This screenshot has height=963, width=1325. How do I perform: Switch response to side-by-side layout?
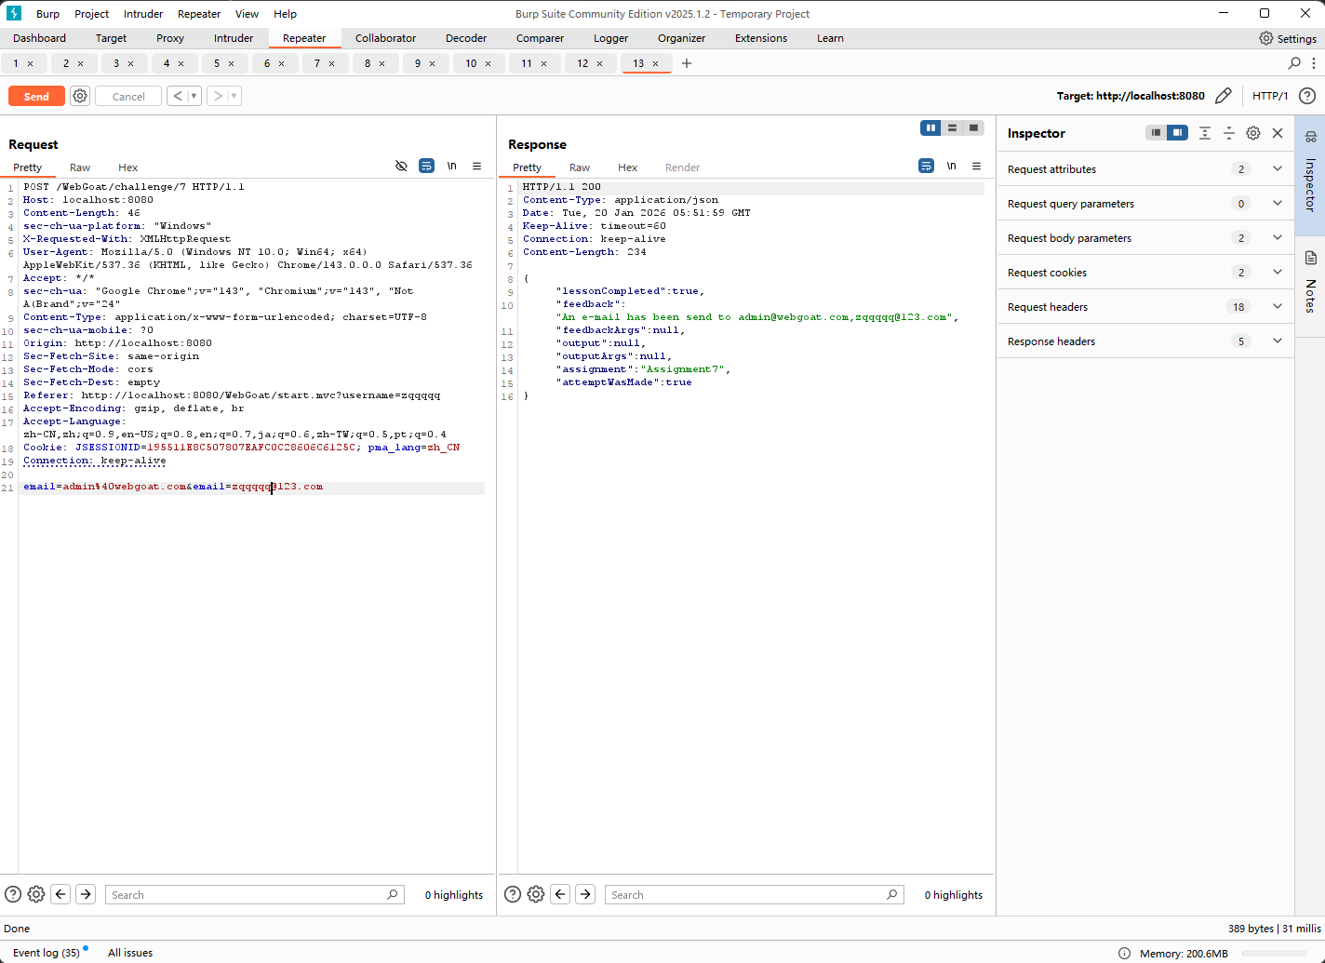(930, 128)
